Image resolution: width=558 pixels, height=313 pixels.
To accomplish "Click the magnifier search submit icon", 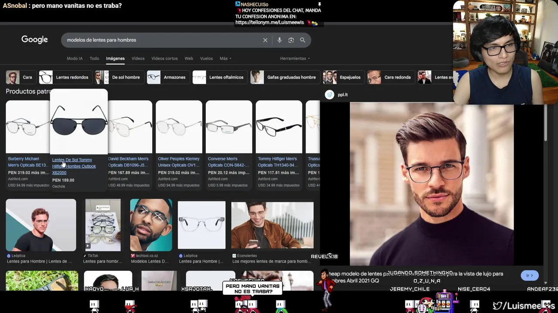I will click(x=303, y=40).
